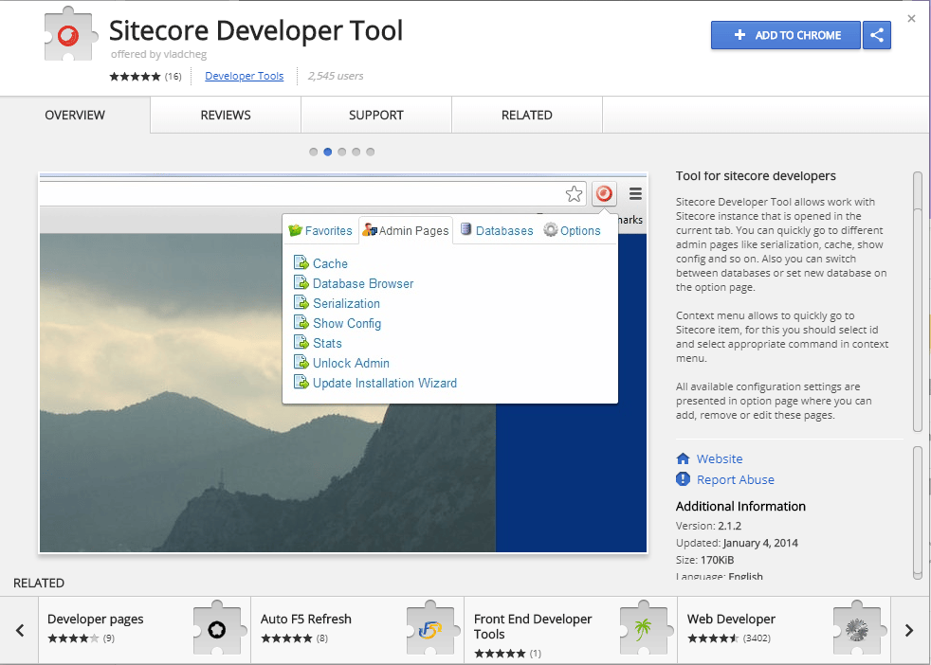Switch to the Reviews tab
The image size is (931, 665).
point(226,115)
